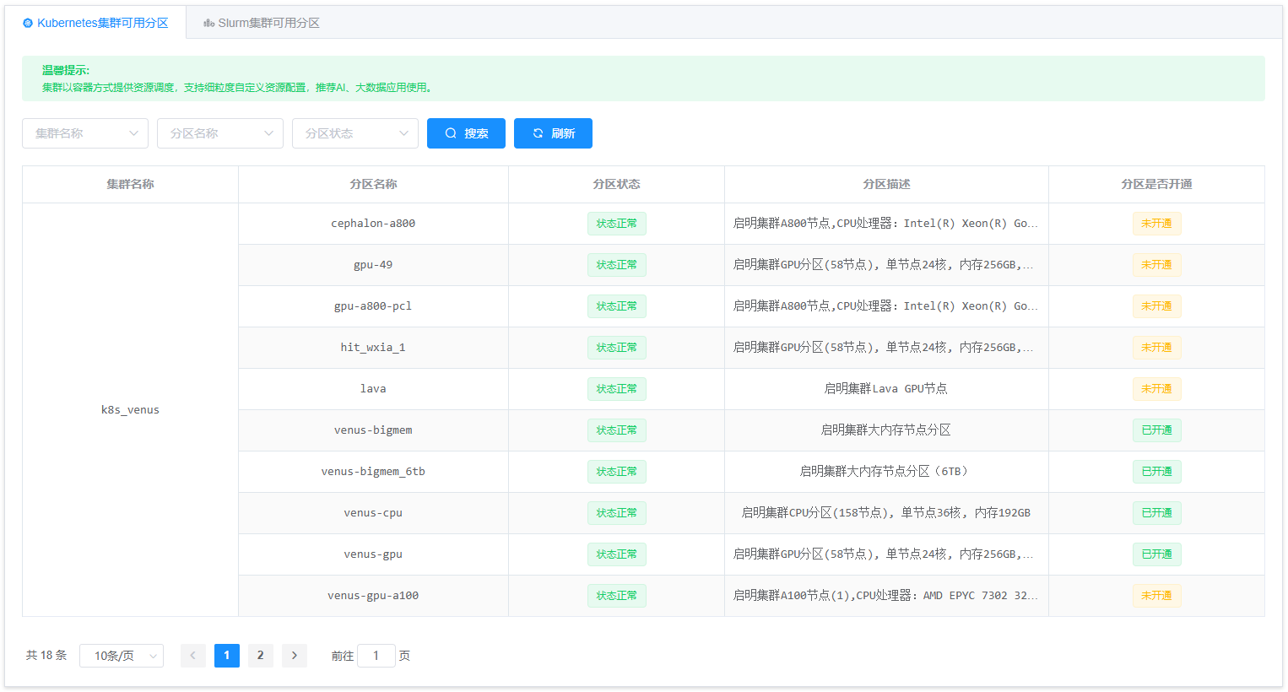Select partition venus-gpu
1288x692 pixels.
pyautogui.click(x=373, y=554)
